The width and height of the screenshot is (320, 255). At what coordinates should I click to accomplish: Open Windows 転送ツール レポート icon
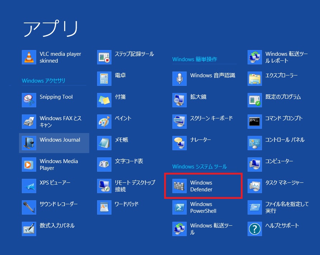click(x=255, y=57)
